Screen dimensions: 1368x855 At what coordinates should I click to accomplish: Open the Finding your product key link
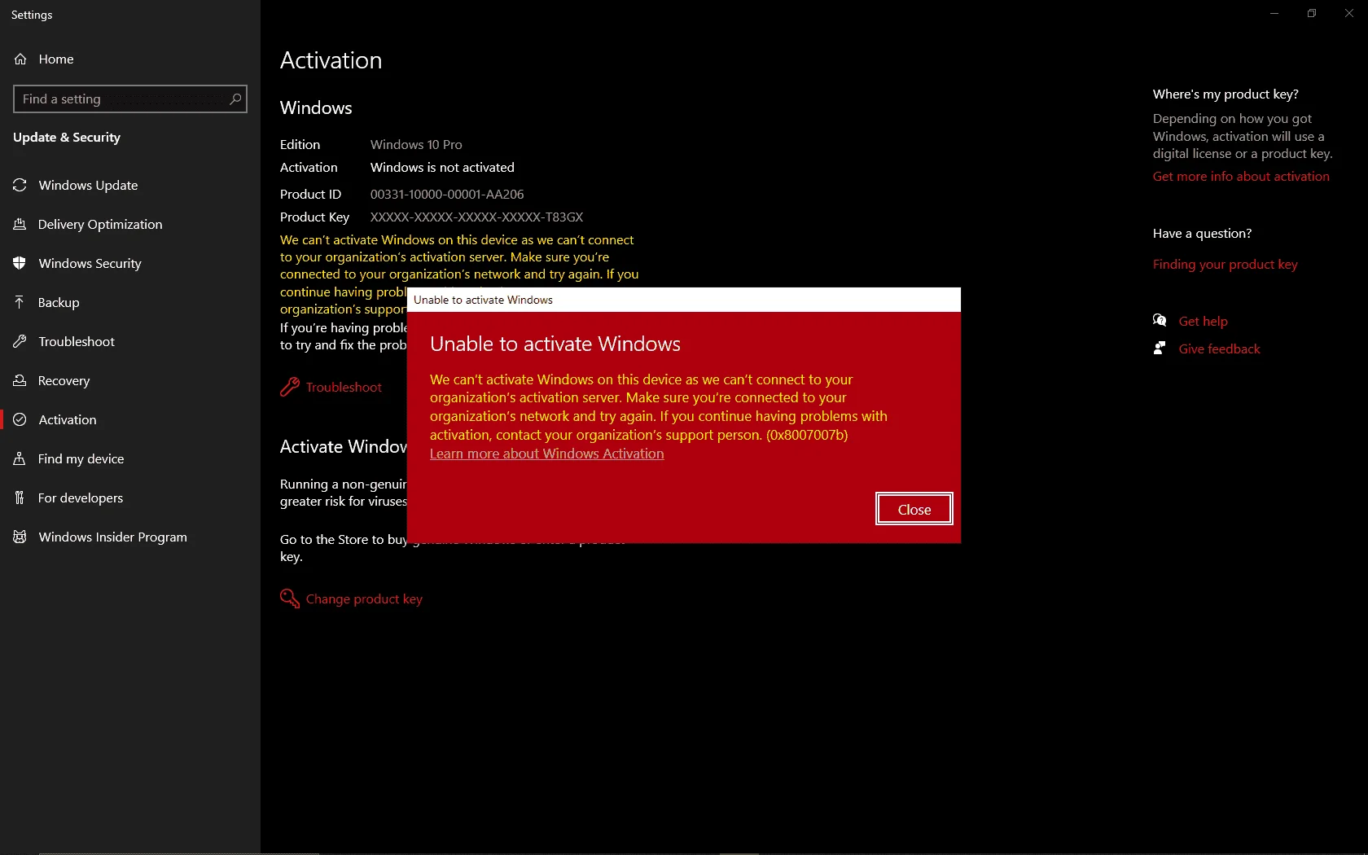tap(1225, 265)
